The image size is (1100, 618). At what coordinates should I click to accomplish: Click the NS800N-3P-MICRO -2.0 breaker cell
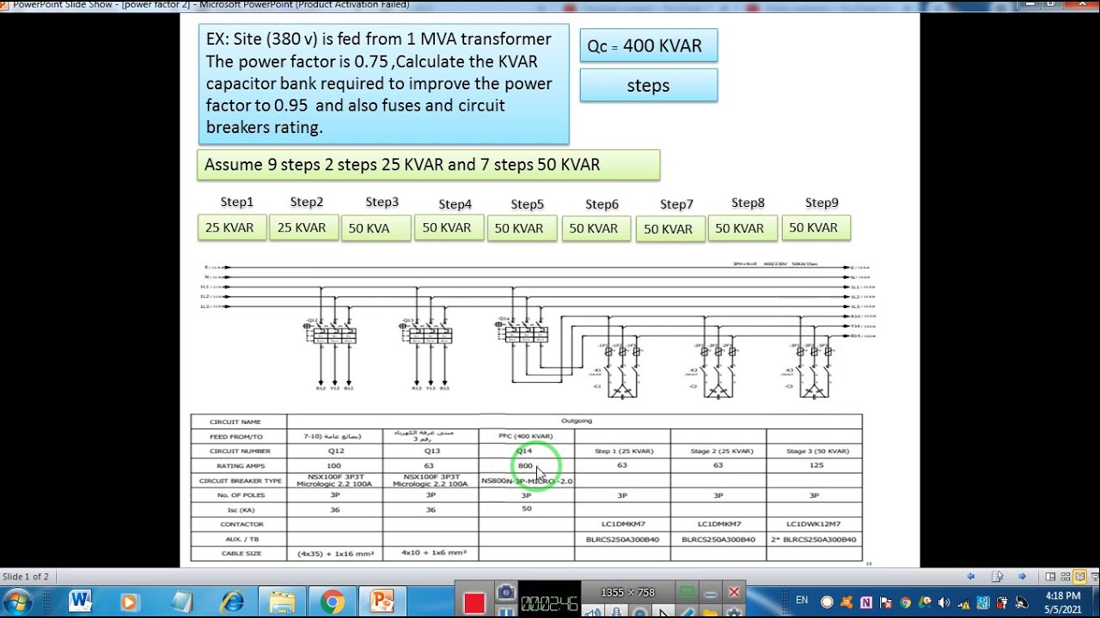point(526,481)
